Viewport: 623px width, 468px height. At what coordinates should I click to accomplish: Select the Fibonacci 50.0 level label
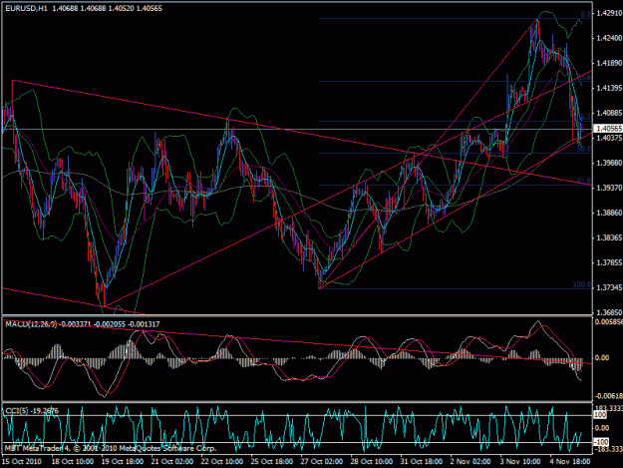584,149
